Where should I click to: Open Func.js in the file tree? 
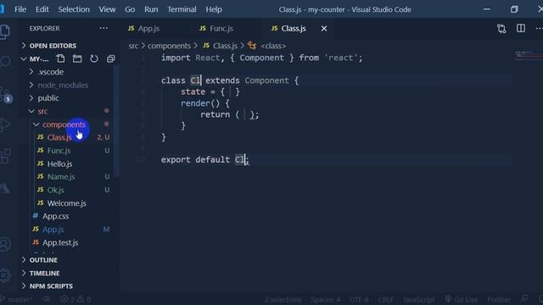pos(59,151)
